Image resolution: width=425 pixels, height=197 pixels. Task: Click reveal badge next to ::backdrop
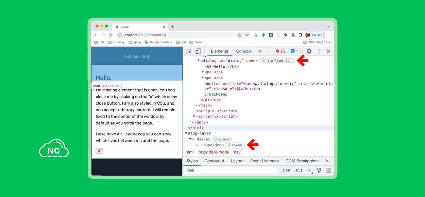point(235,145)
